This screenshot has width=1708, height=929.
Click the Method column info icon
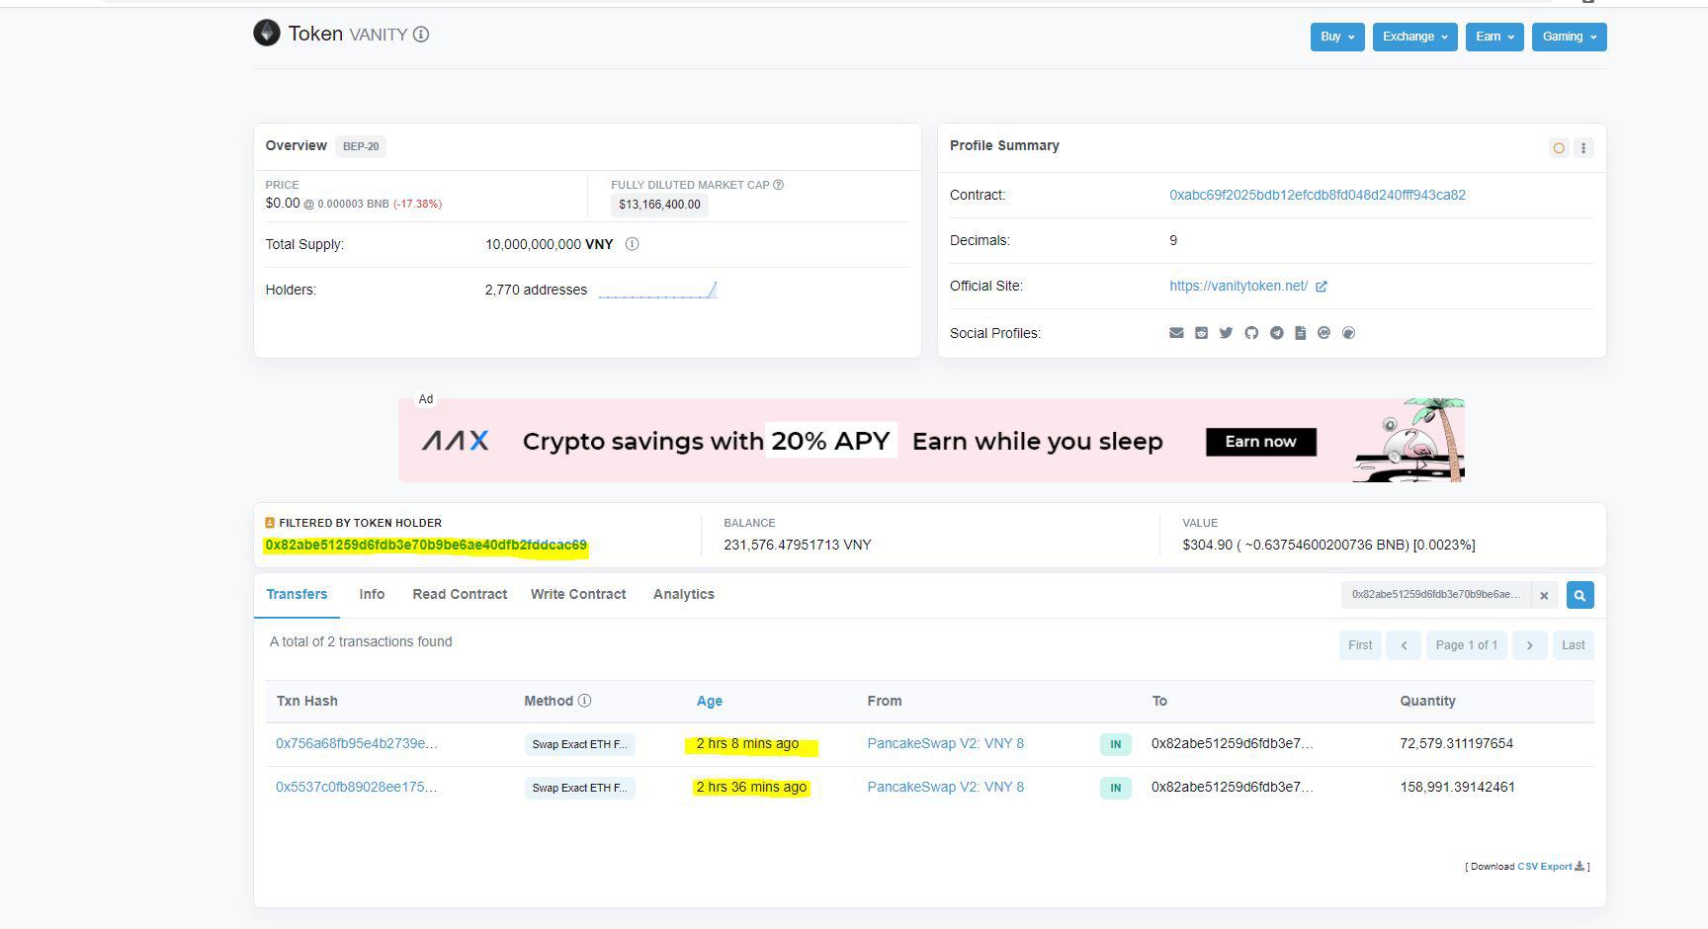coord(584,701)
